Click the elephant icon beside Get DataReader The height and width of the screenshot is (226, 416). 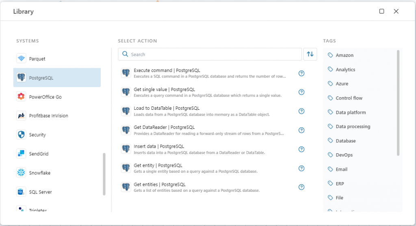[126, 130]
